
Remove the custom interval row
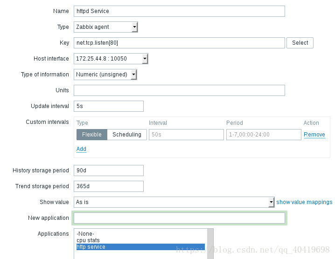click(314, 135)
